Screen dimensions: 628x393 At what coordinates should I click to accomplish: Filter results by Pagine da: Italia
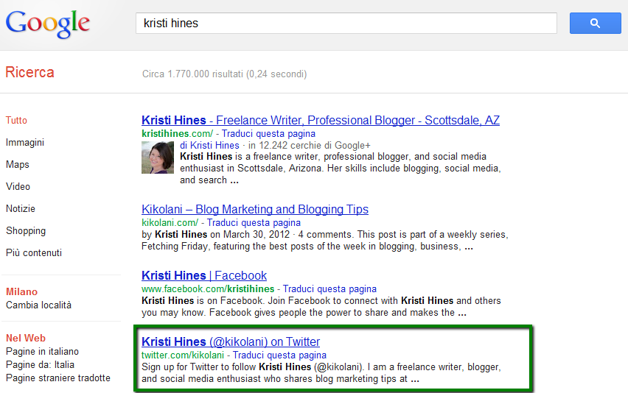coord(40,365)
